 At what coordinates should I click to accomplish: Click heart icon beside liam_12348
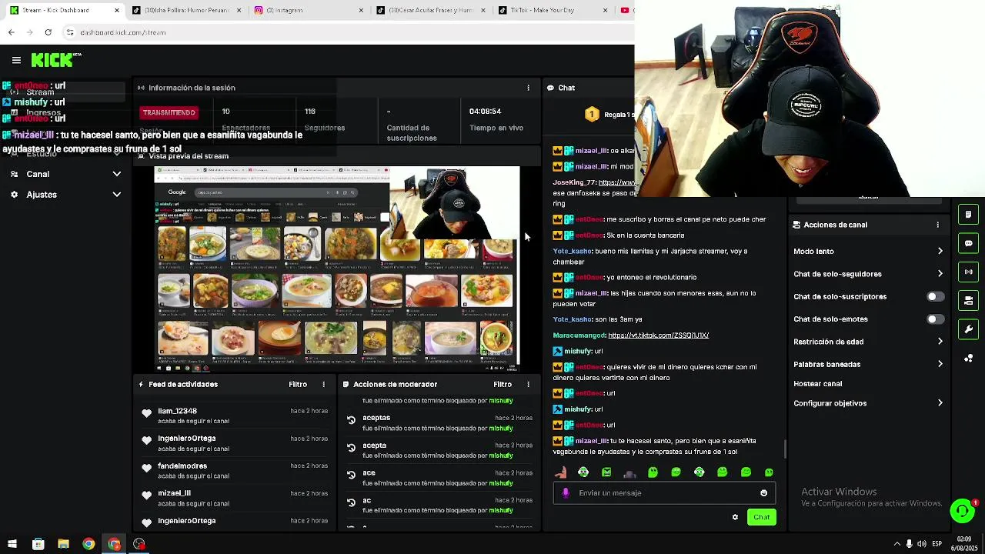point(146,414)
